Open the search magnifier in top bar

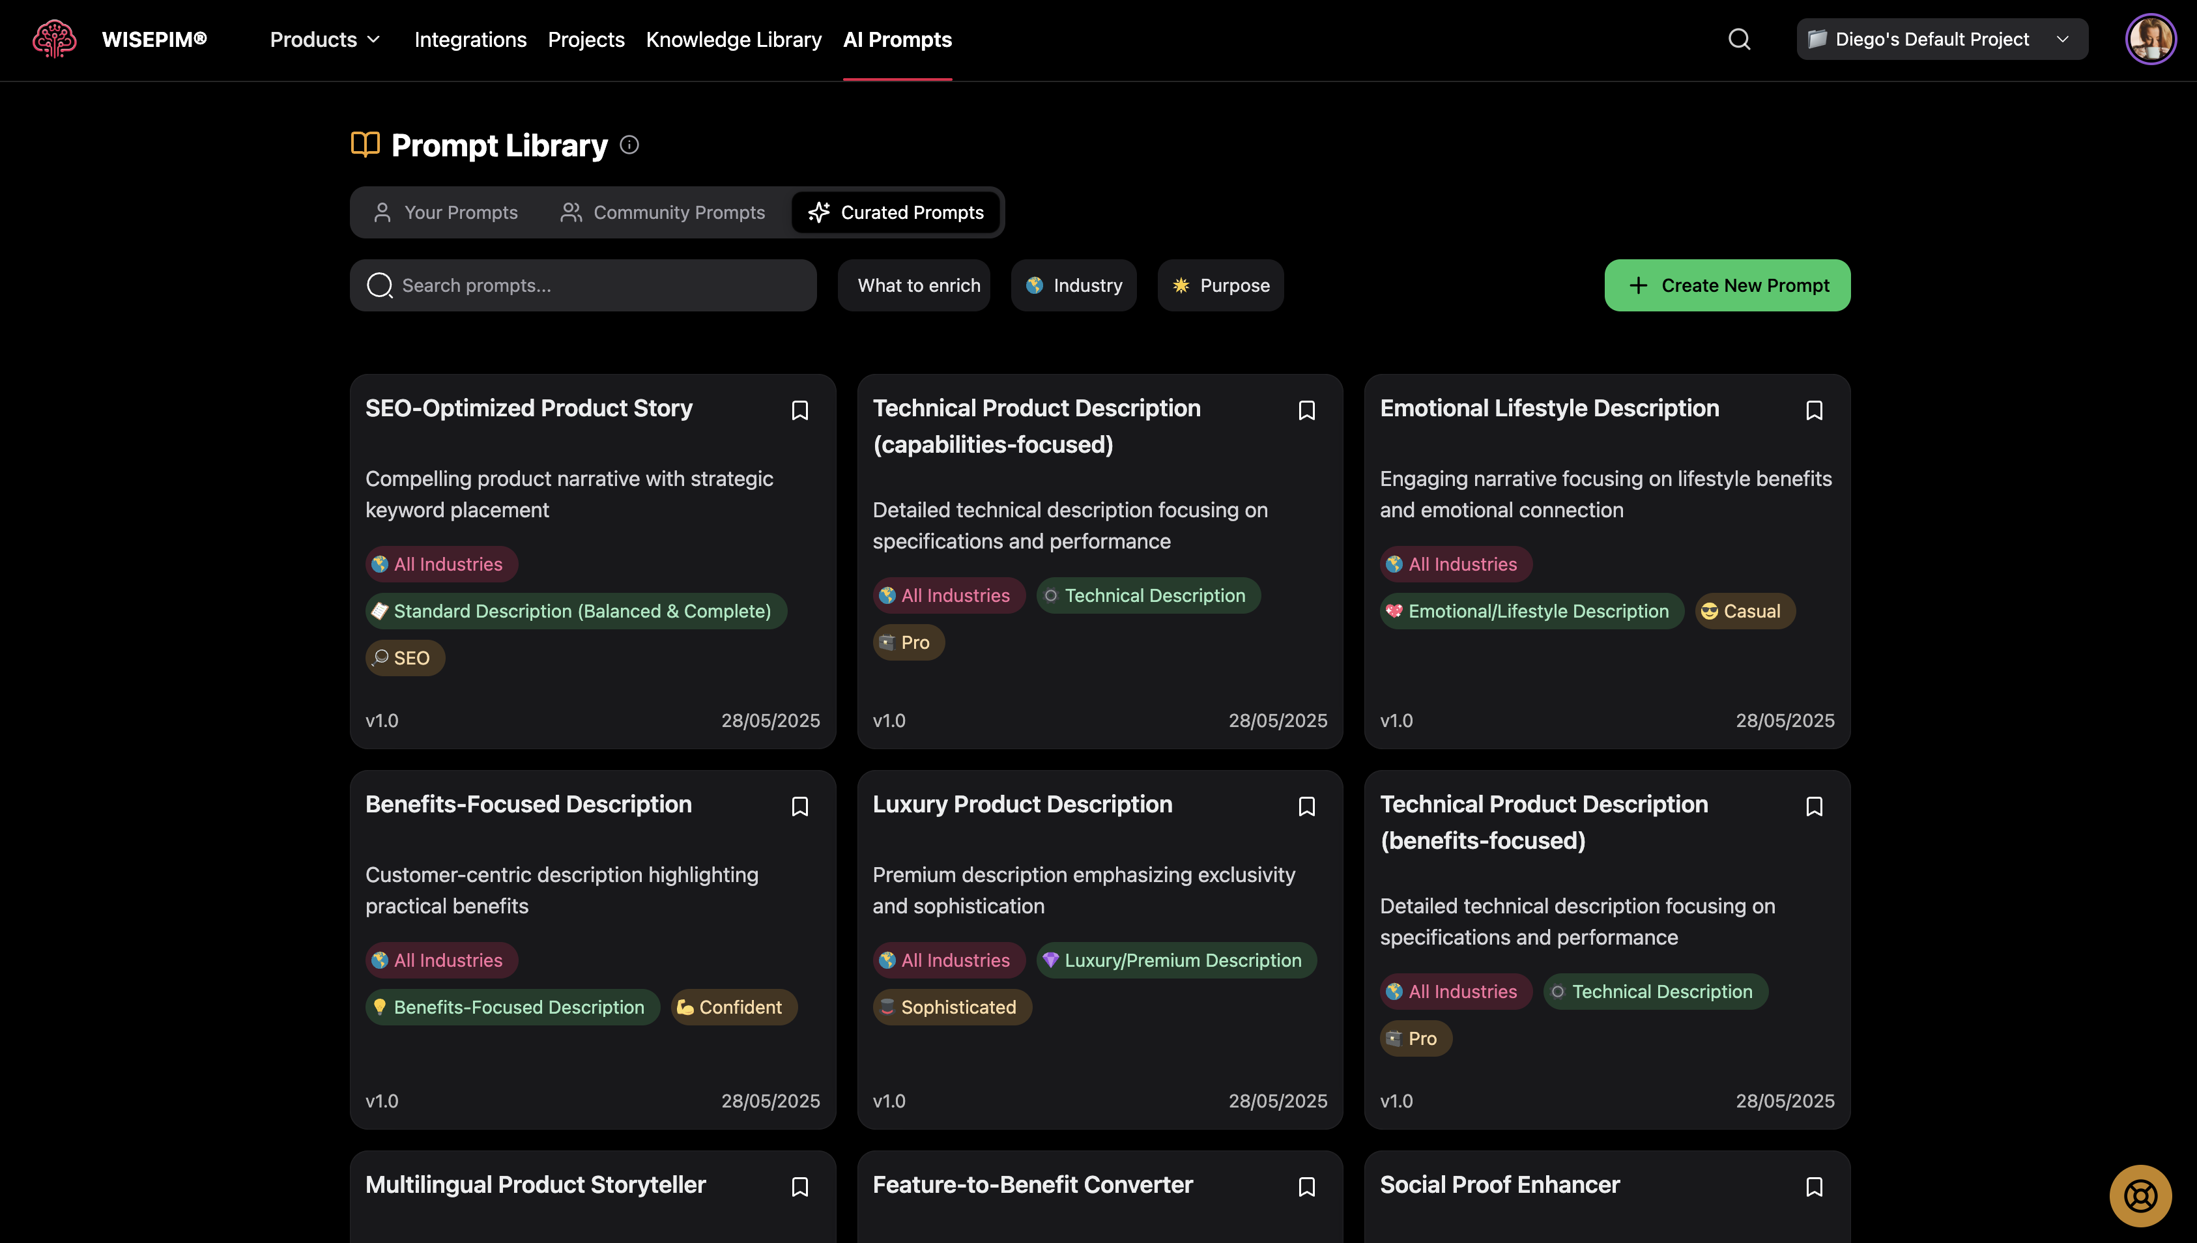(1739, 39)
